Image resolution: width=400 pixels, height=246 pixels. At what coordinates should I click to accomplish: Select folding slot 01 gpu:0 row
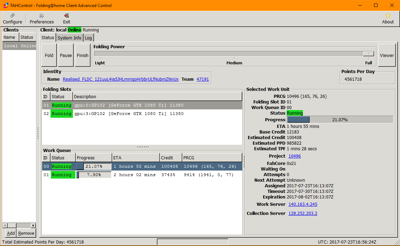click(142, 105)
